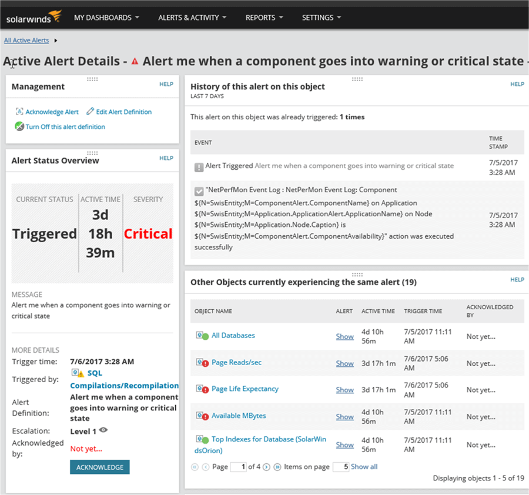Click the critical status icon for Page Reads/sec
The height and width of the screenshot is (495, 529).
click(x=202, y=363)
